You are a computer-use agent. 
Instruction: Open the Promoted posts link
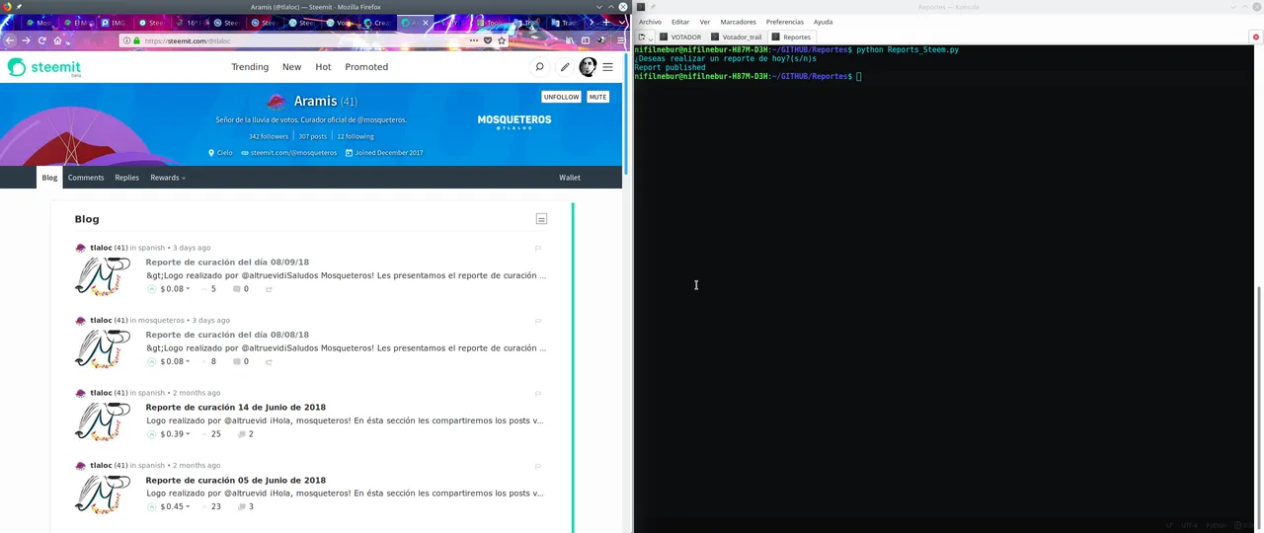point(366,67)
